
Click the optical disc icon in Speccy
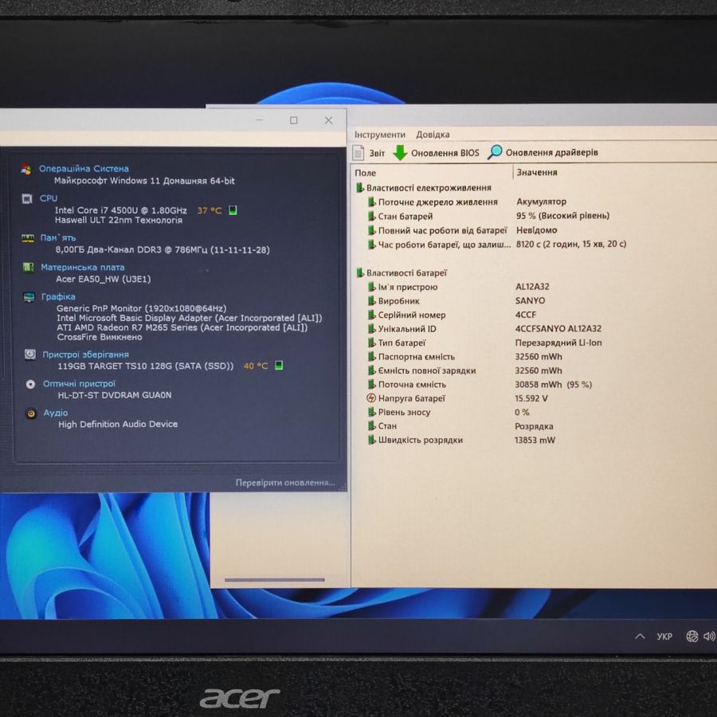tap(30, 384)
